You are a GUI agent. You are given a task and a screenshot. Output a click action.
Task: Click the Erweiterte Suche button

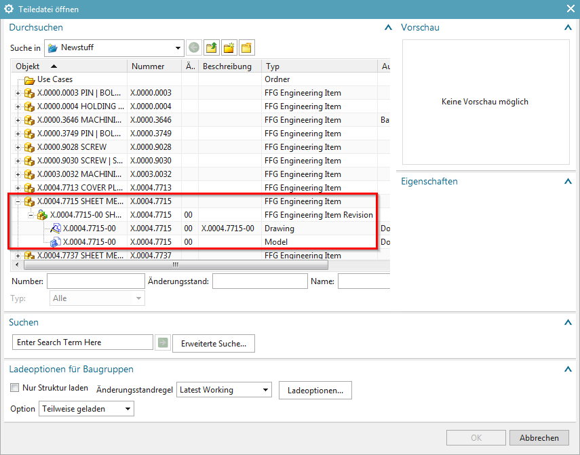pos(214,344)
